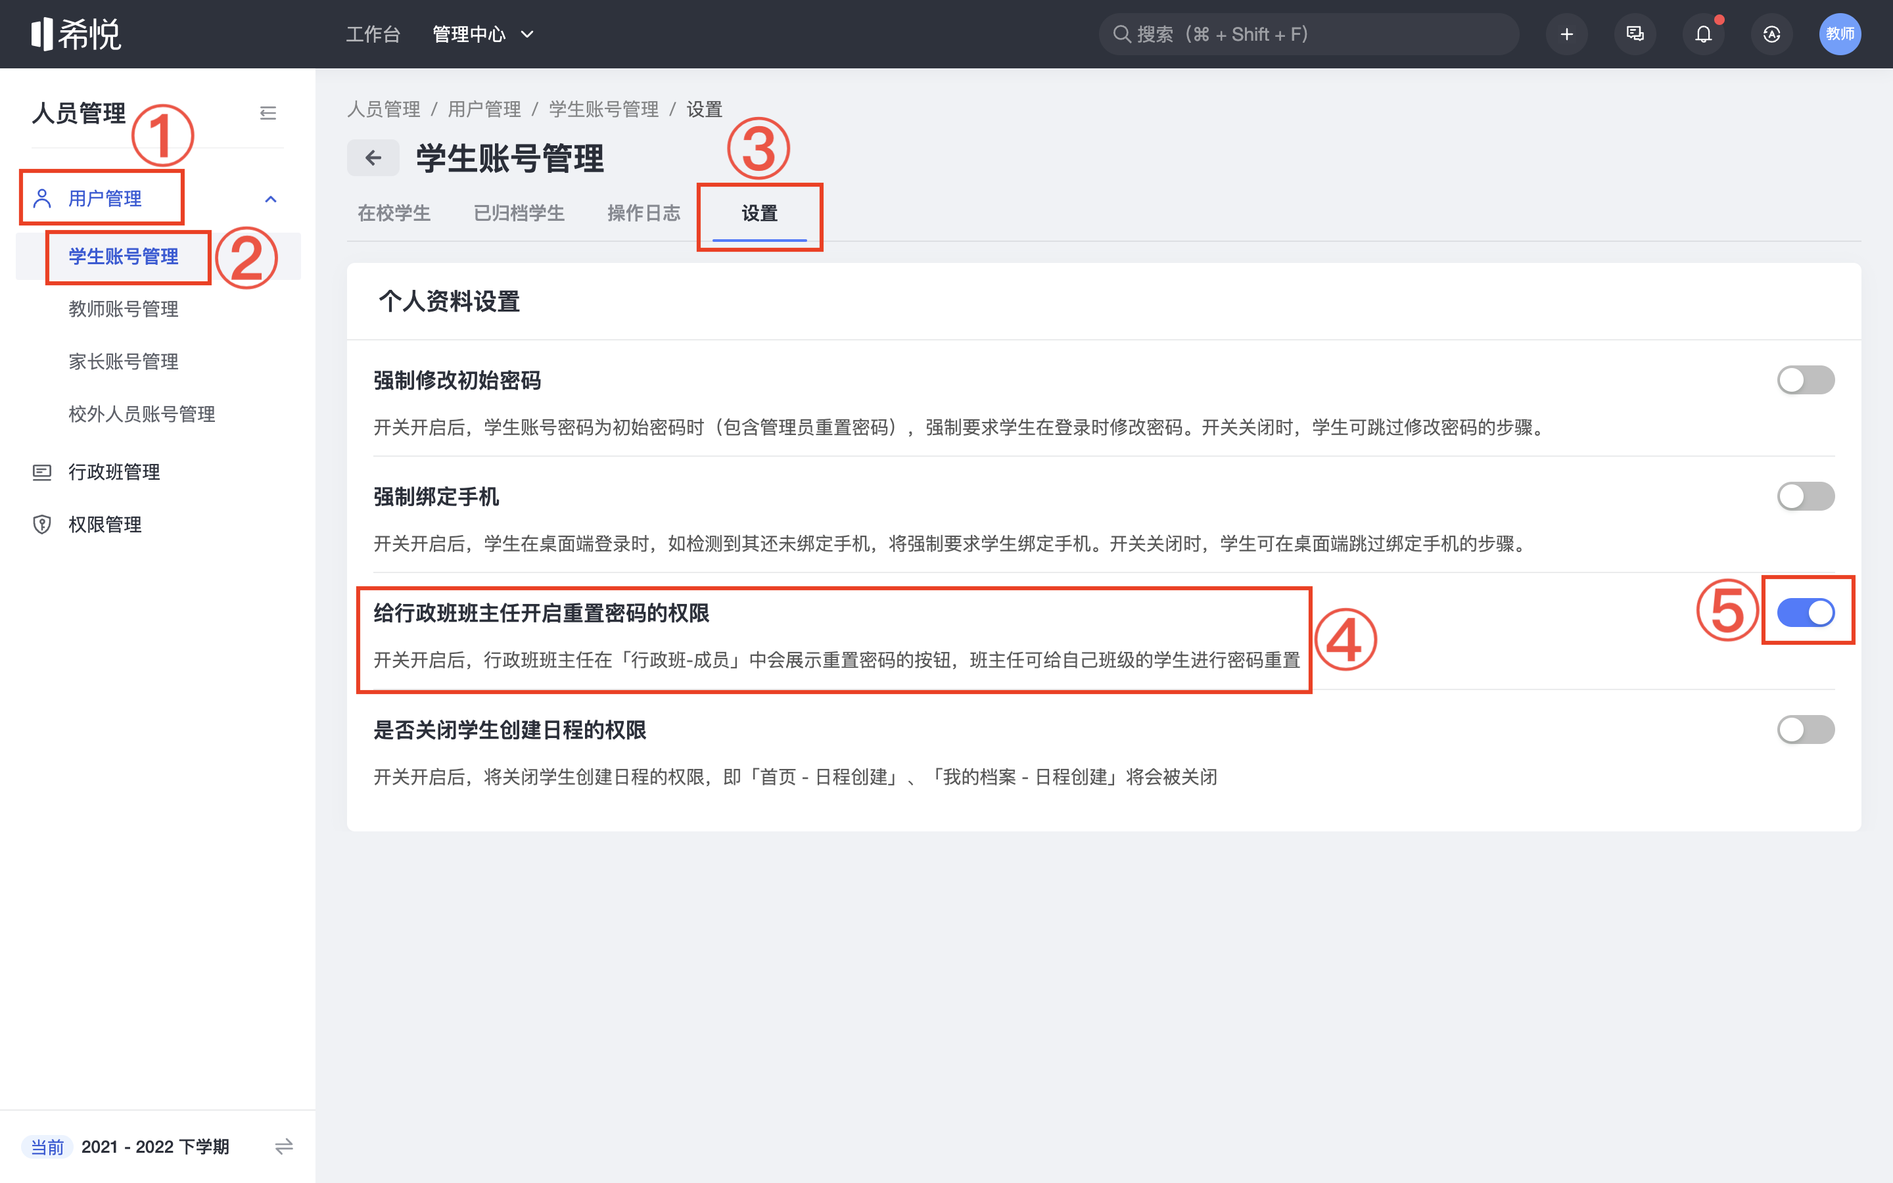Collapse the 用户管理 chevron

pyautogui.click(x=271, y=198)
